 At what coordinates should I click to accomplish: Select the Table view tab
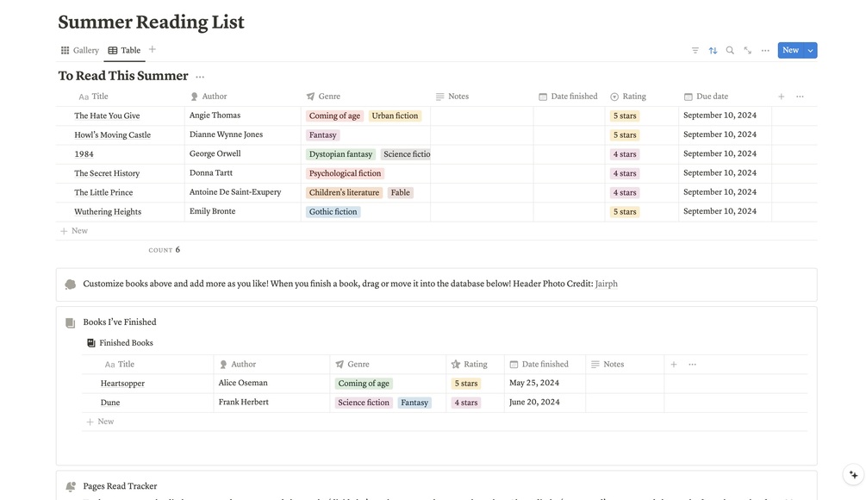[x=125, y=50]
